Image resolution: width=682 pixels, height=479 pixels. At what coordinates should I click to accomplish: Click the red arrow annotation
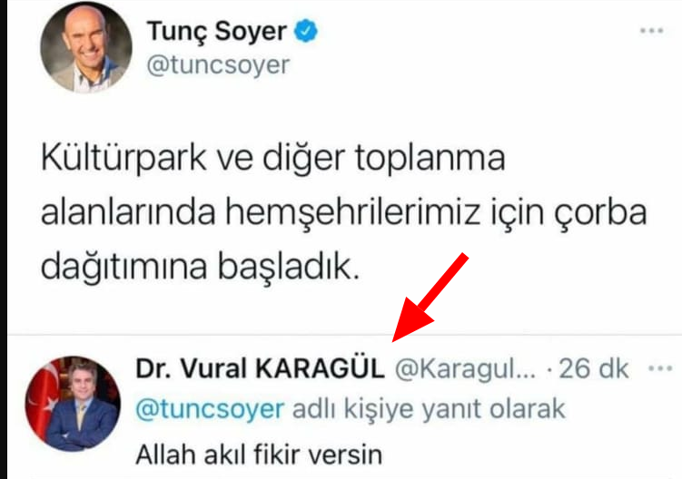(430, 298)
